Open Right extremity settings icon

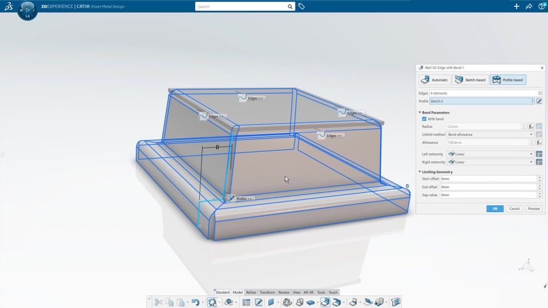(539, 162)
